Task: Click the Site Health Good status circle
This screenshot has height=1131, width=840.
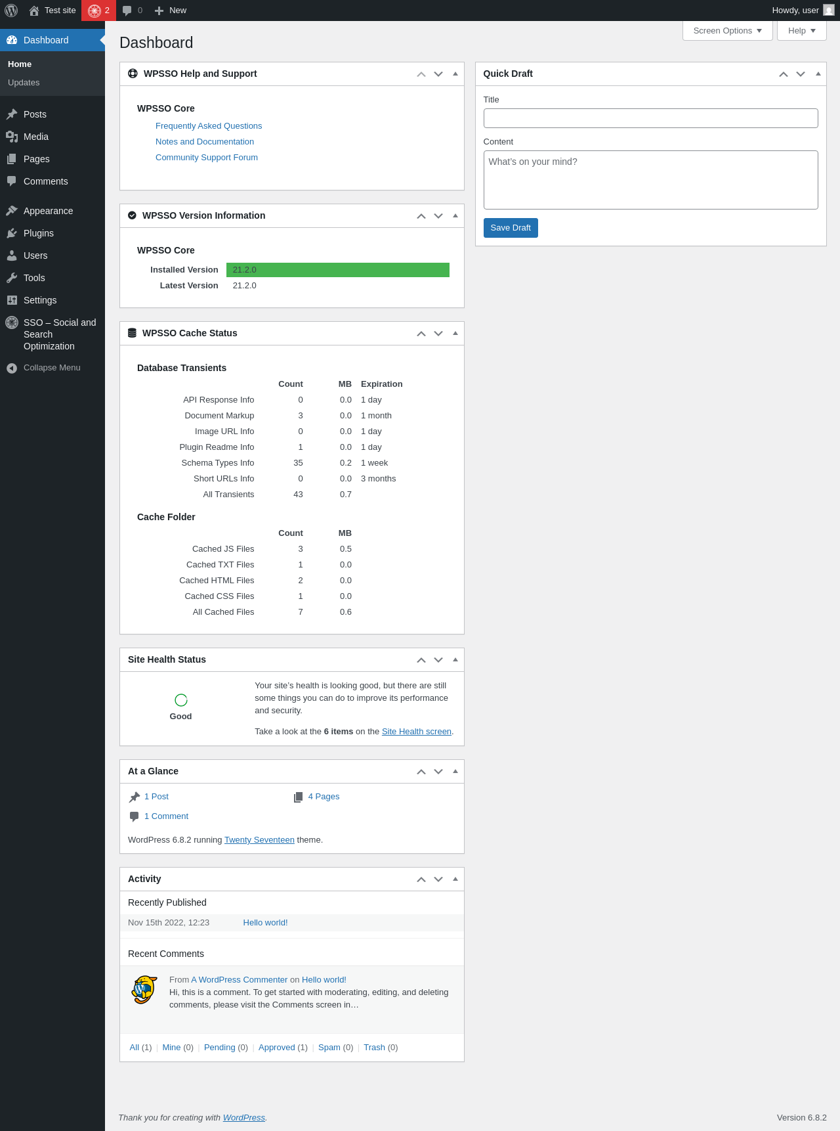Action: tap(181, 700)
